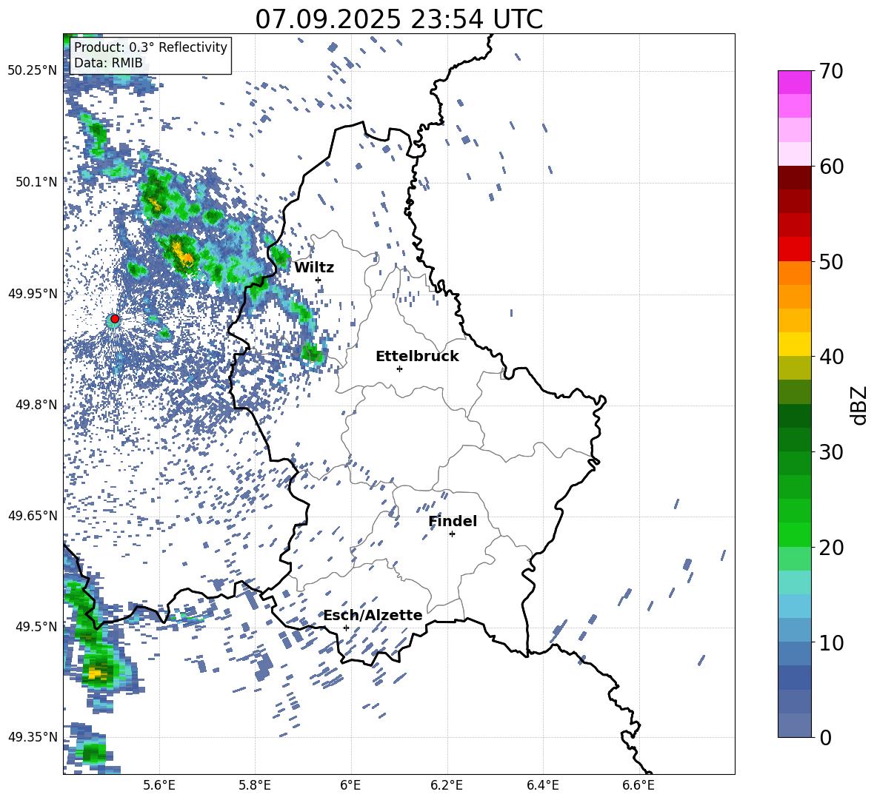Click the yellow 40 dBZ colorbar band
877x800 pixels.
pos(794,344)
